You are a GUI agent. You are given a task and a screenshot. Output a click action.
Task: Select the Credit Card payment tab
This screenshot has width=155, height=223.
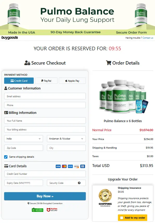(x=19, y=81)
